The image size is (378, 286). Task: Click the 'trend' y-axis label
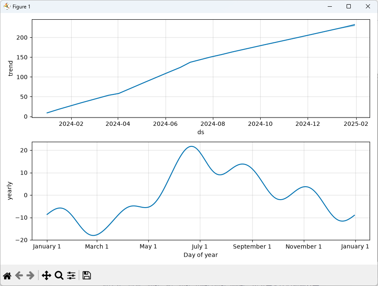10,68
